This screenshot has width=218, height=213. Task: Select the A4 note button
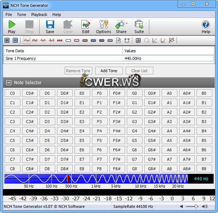point(169,131)
